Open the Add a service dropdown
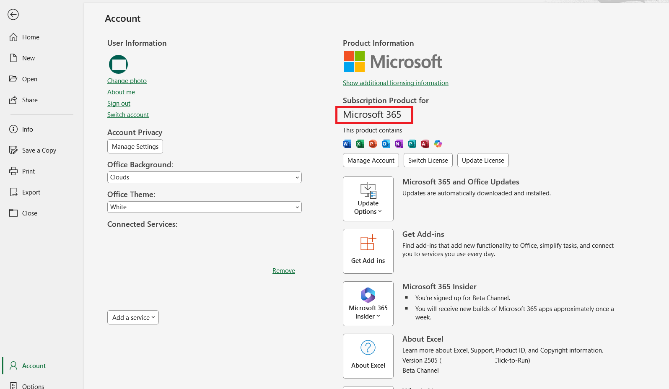 tap(133, 317)
